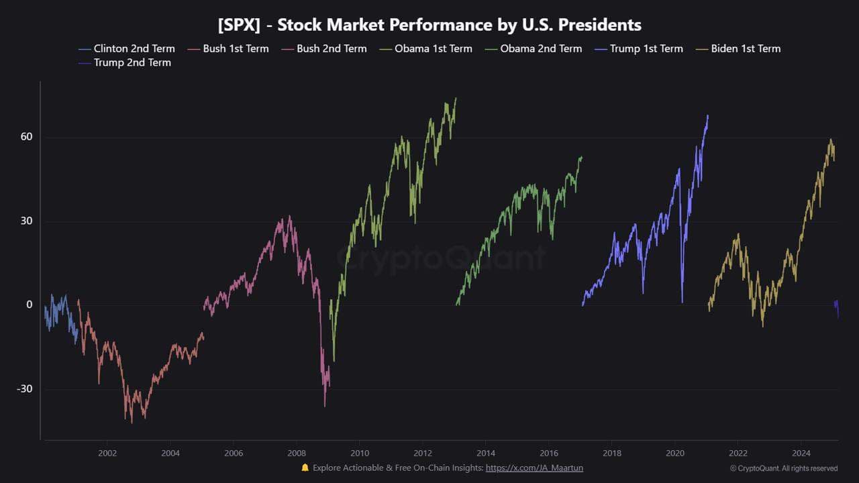Hide the Biden 1st Term series

[746, 48]
